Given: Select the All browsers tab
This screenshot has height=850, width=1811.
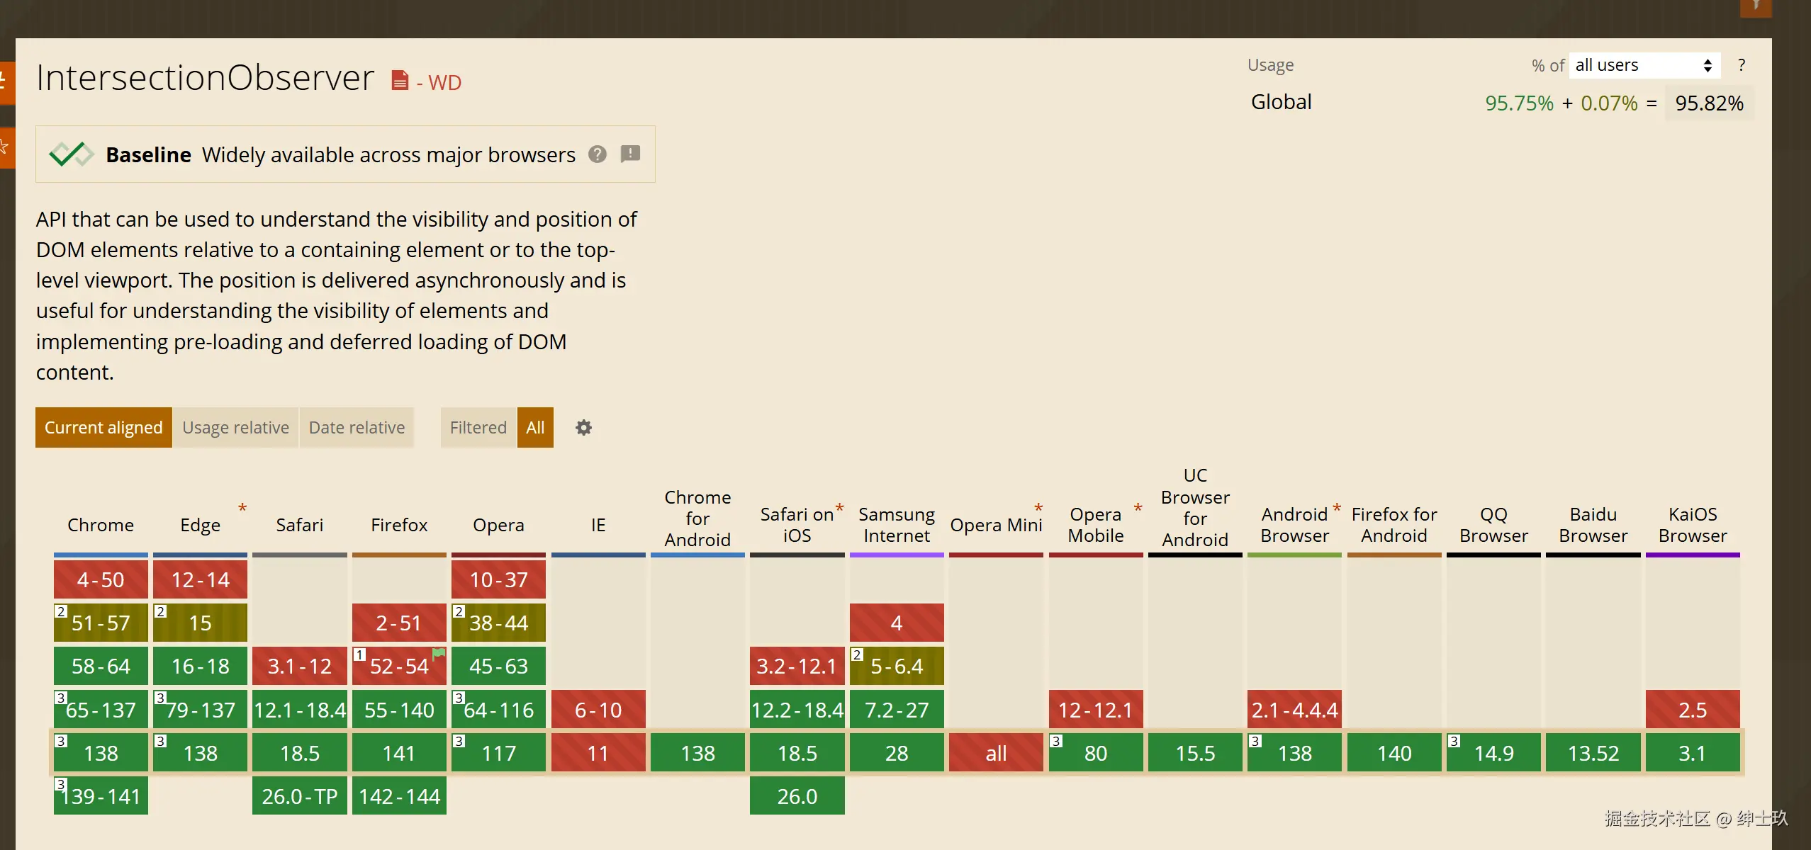Looking at the screenshot, I should 535,428.
